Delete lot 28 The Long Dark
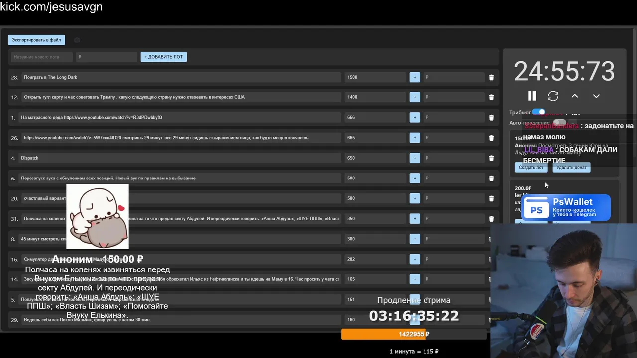Screen dimensions: 637x358 [491, 77]
